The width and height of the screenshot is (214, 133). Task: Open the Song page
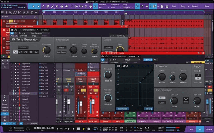pos(183,6)
